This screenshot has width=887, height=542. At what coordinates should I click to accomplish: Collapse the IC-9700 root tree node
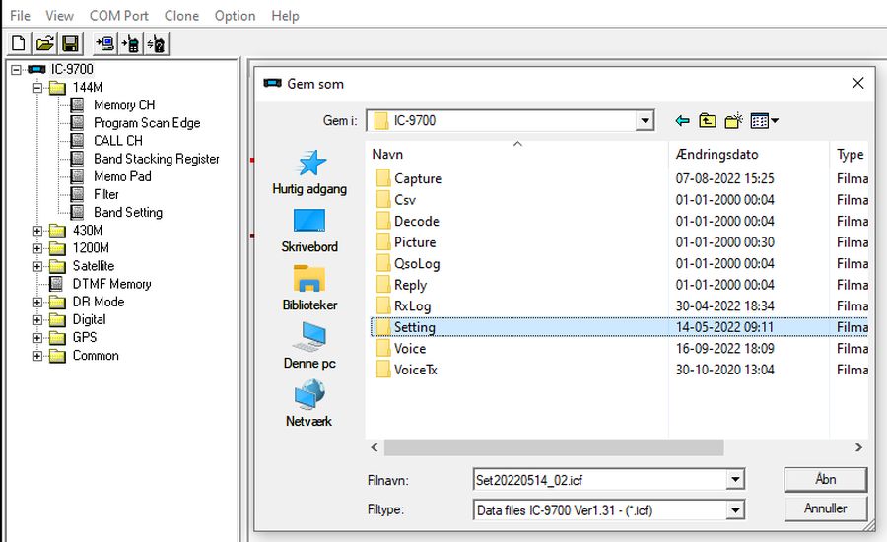tap(16, 70)
